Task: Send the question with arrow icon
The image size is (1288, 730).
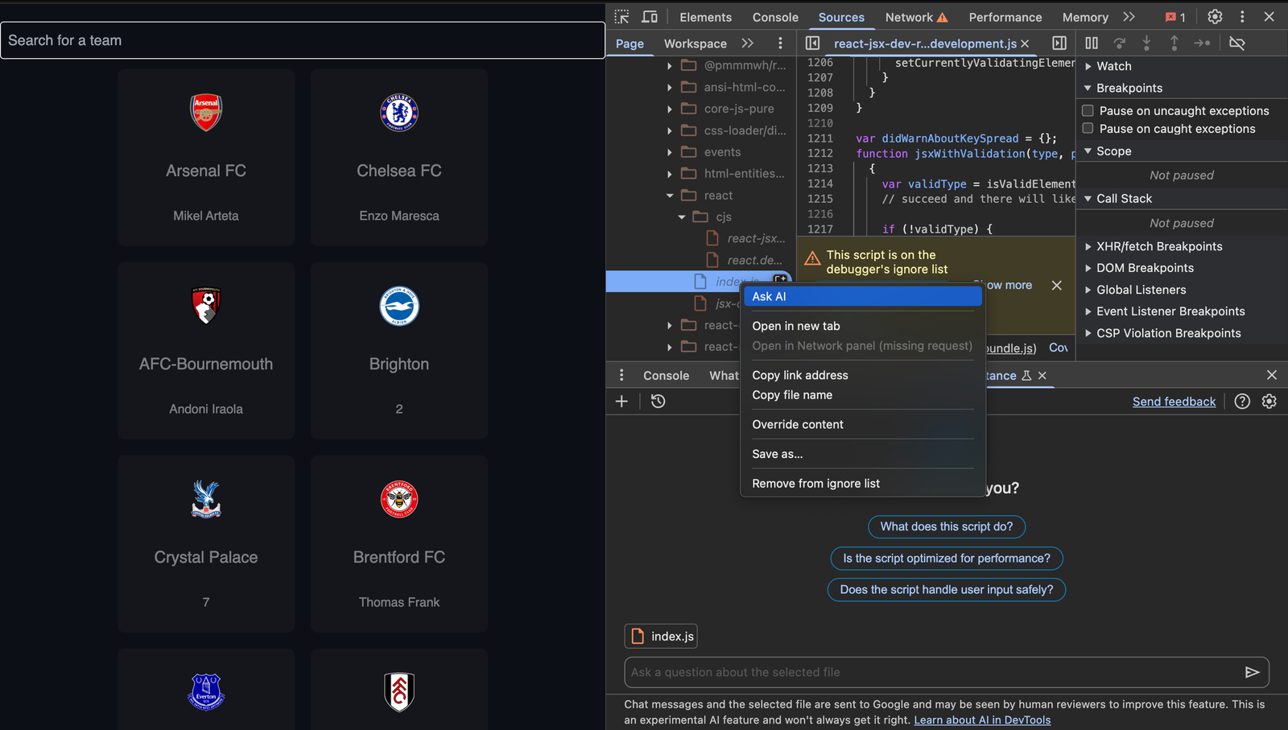Action: pyautogui.click(x=1252, y=672)
